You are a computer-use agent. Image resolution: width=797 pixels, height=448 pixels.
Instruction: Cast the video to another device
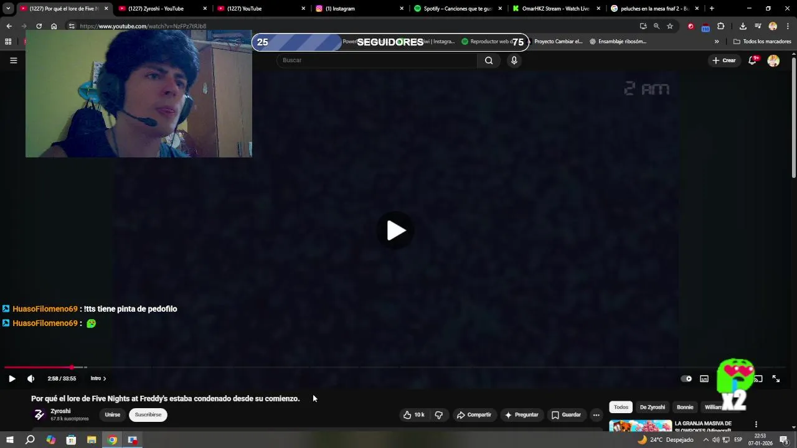click(x=758, y=378)
